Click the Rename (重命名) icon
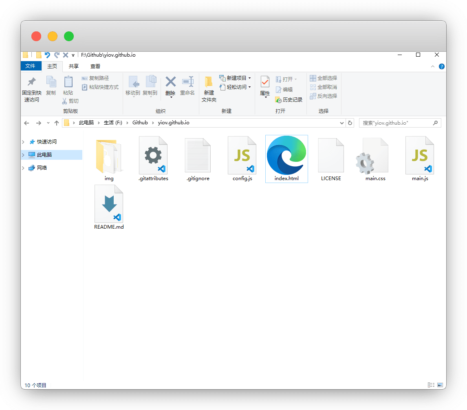467x410 pixels. click(x=187, y=83)
